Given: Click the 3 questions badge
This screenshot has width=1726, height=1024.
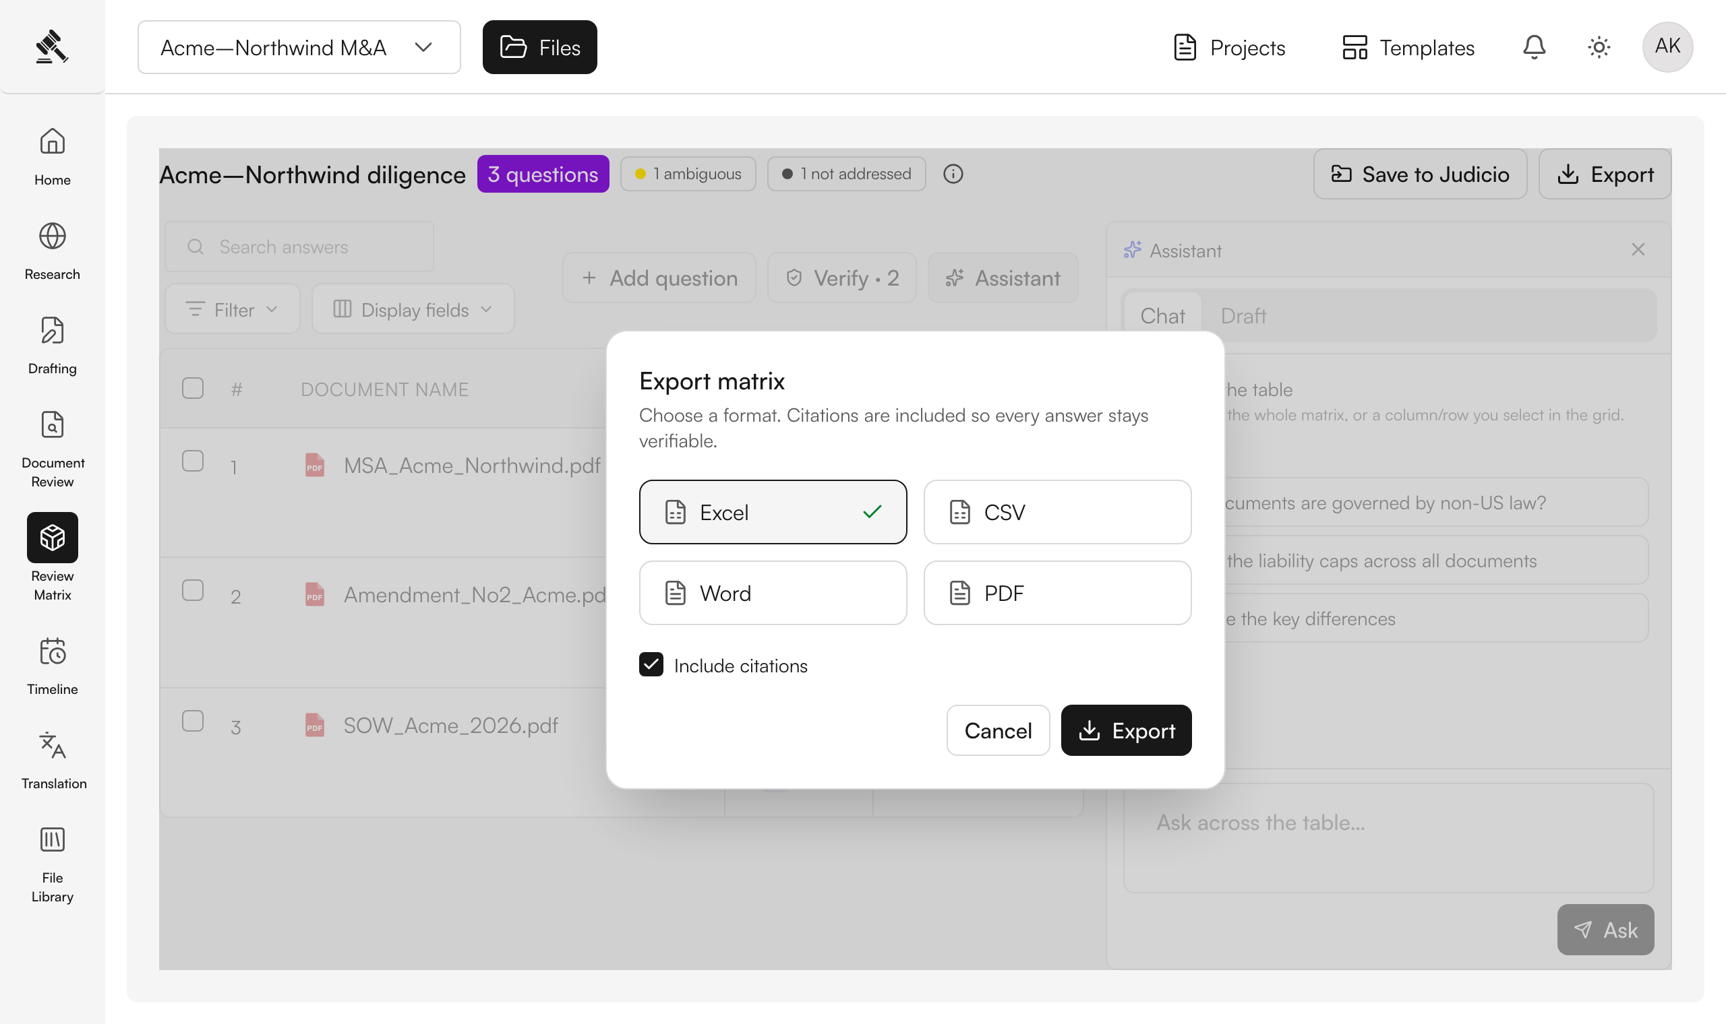Looking at the screenshot, I should point(543,174).
